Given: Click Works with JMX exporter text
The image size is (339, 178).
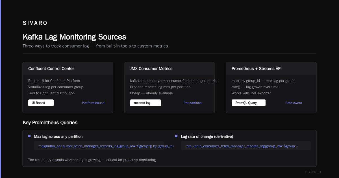Looking at the screenshot, I should 251,93.
